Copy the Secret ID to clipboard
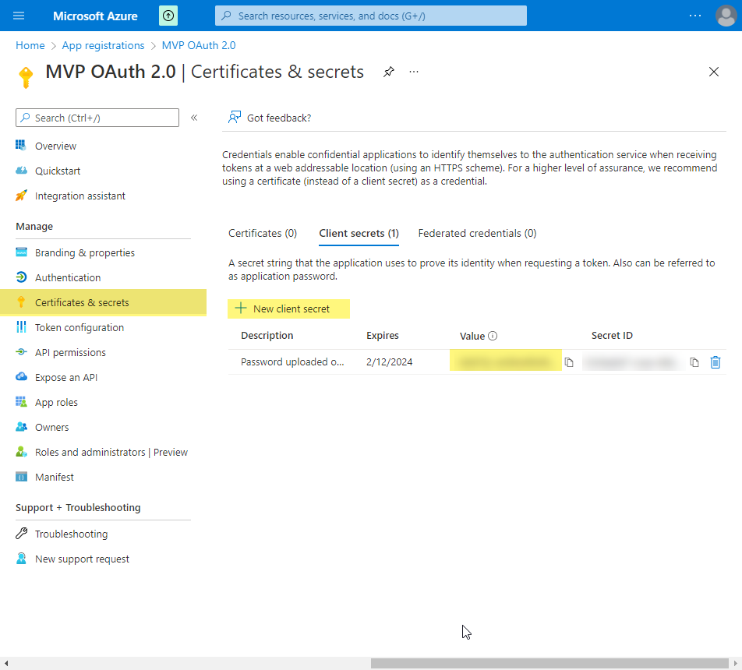This screenshot has width=742, height=670. tap(694, 362)
